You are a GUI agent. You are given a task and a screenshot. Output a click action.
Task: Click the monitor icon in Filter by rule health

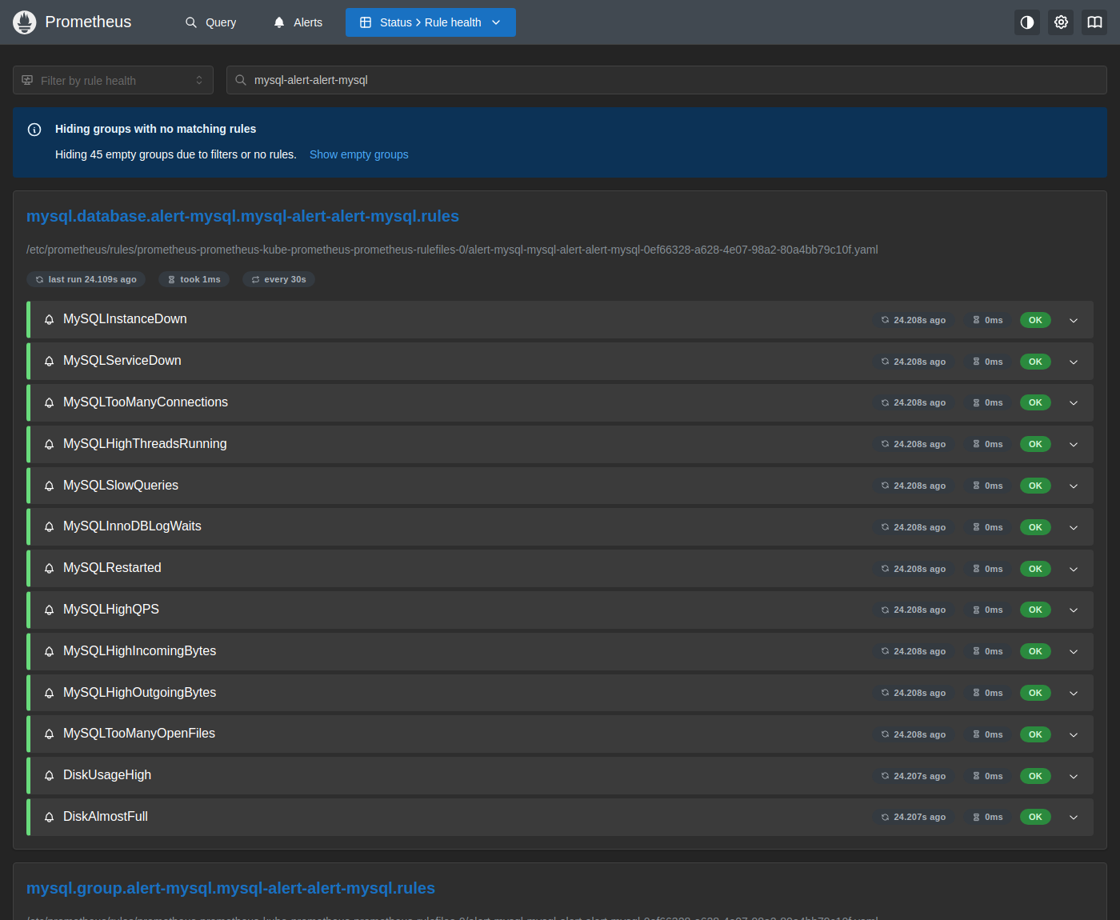[27, 80]
